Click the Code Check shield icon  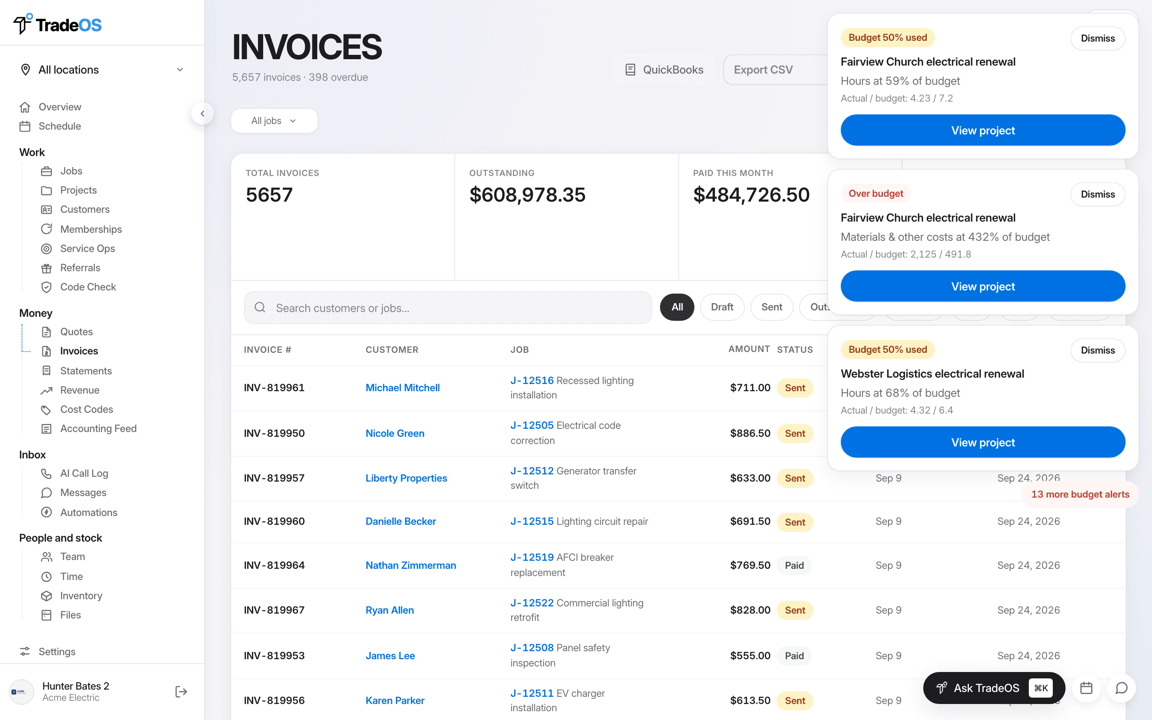46,287
